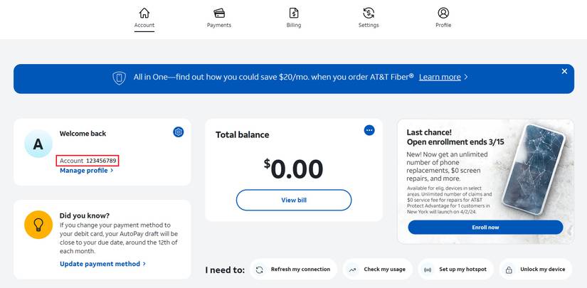Click Update payment method link
This screenshot has height=288, width=587.
pos(102,264)
